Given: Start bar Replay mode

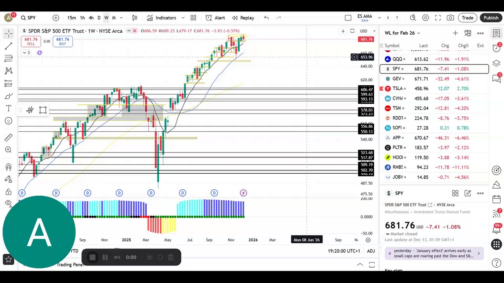Looking at the screenshot, I should coord(243,18).
